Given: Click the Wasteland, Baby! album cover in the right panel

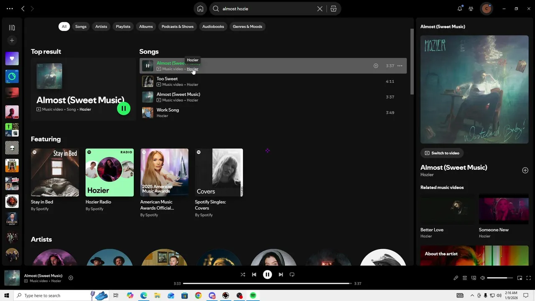Looking at the screenshot, I should 474,89.
